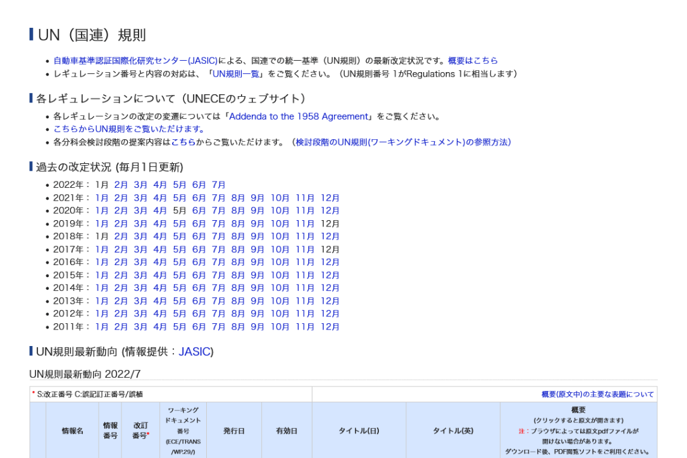Select 7月 in the 2012 row
687x458 pixels.
point(219,314)
